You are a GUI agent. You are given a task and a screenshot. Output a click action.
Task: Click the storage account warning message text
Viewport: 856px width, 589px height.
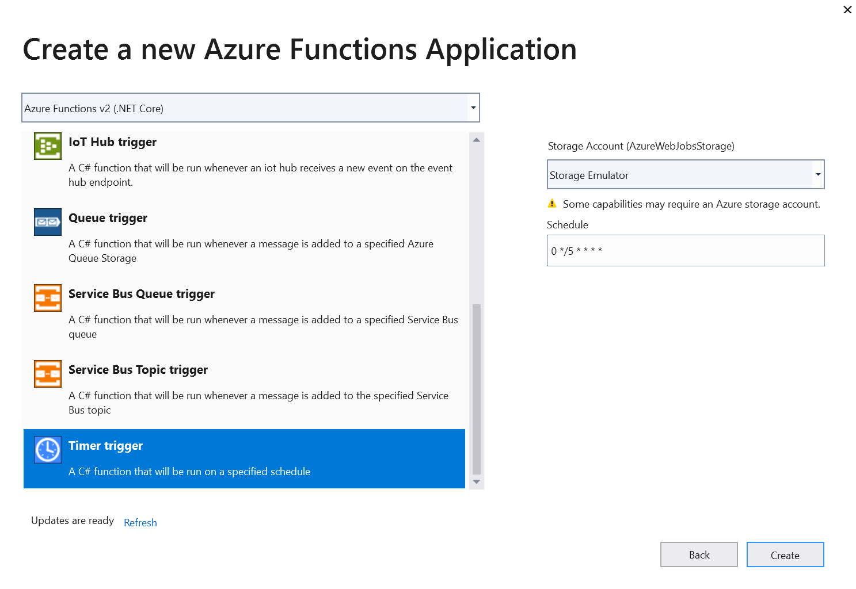point(691,204)
